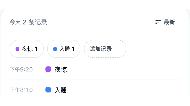Viewport: 190px width, 106px height.
Task: Click the blue dot in 入睡 chip
Action: click(55, 49)
